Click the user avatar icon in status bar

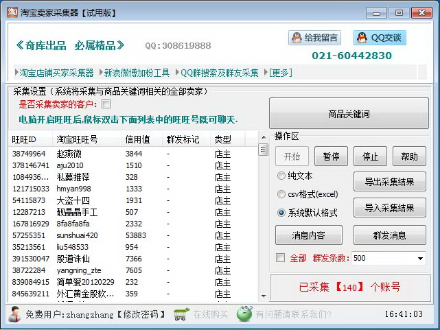(x=14, y=314)
